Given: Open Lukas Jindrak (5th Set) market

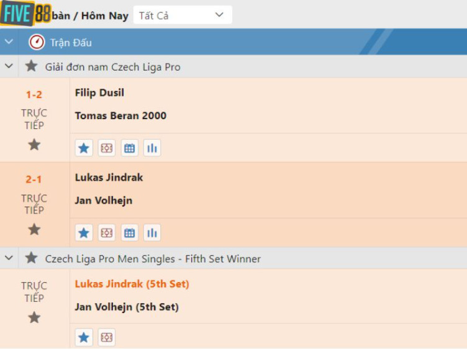Looking at the screenshot, I should pyautogui.click(x=132, y=284).
